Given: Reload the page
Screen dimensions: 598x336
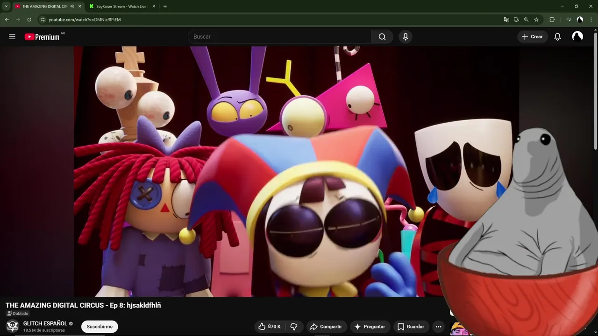Looking at the screenshot, I should [29, 20].
